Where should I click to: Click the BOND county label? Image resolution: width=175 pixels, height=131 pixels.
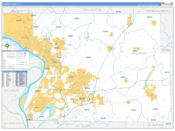coord(167,50)
